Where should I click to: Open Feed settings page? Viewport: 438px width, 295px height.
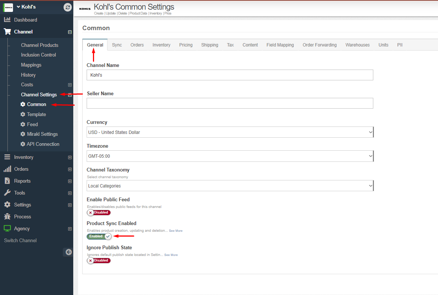pos(32,124)
